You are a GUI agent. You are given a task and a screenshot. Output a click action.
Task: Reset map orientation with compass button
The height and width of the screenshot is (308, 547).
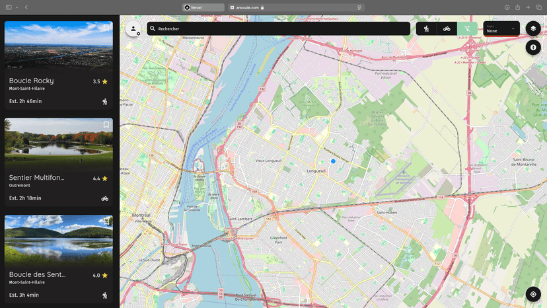[x=533, y=47]
